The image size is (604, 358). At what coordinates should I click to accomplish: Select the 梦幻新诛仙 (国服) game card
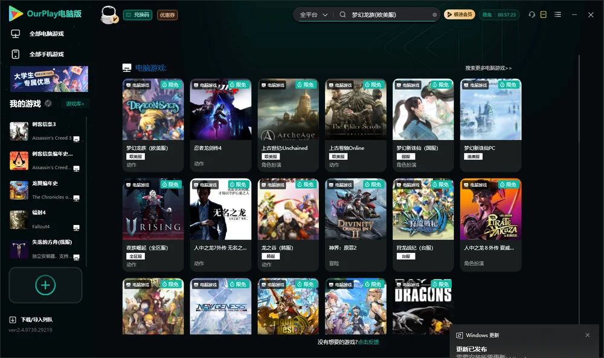[423, 125]
